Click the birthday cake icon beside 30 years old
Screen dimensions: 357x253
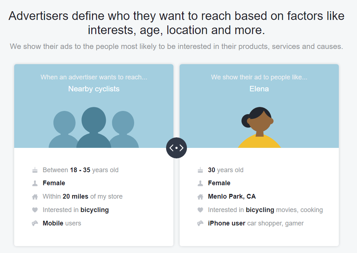pyautogui.click(x=200, y=170)
